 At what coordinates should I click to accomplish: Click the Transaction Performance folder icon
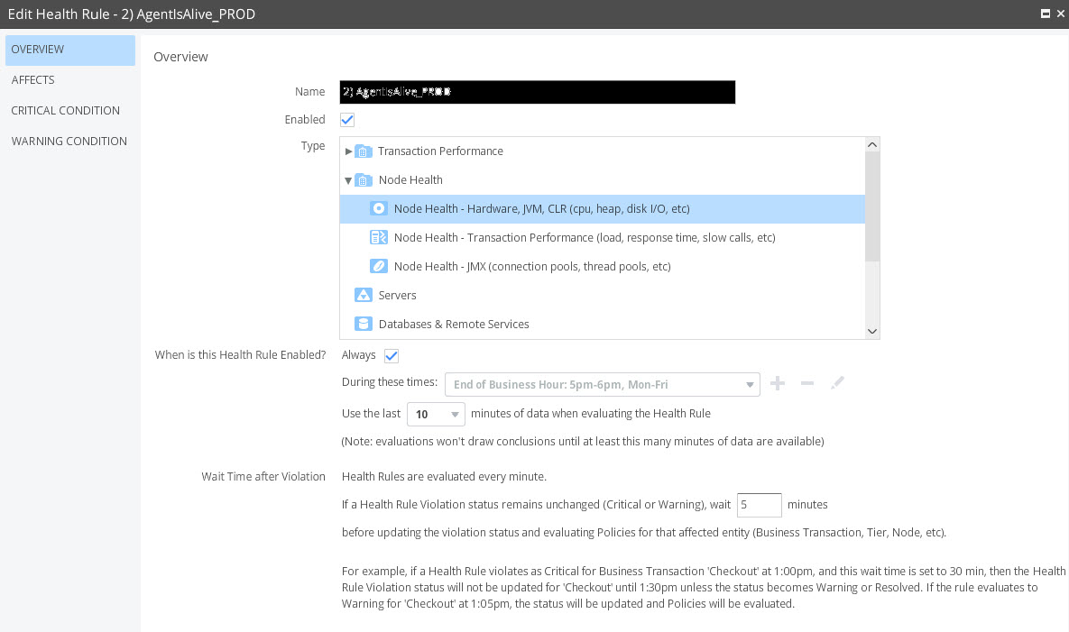pyautogui.click(x=364, y=151)
